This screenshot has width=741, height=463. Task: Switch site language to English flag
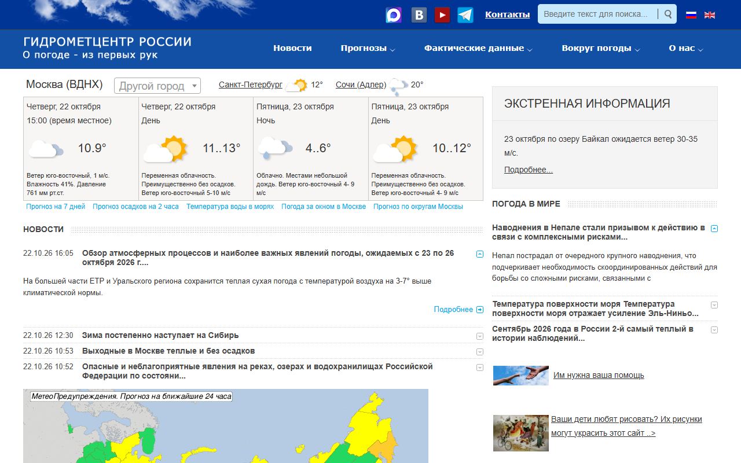pos(710,15)
